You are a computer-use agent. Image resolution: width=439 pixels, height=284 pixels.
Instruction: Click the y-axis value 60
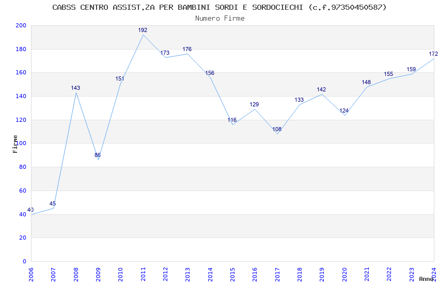pos(23,191)
